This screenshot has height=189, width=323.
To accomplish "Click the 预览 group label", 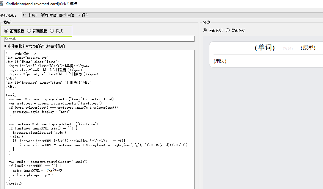I will click(207, 22).
